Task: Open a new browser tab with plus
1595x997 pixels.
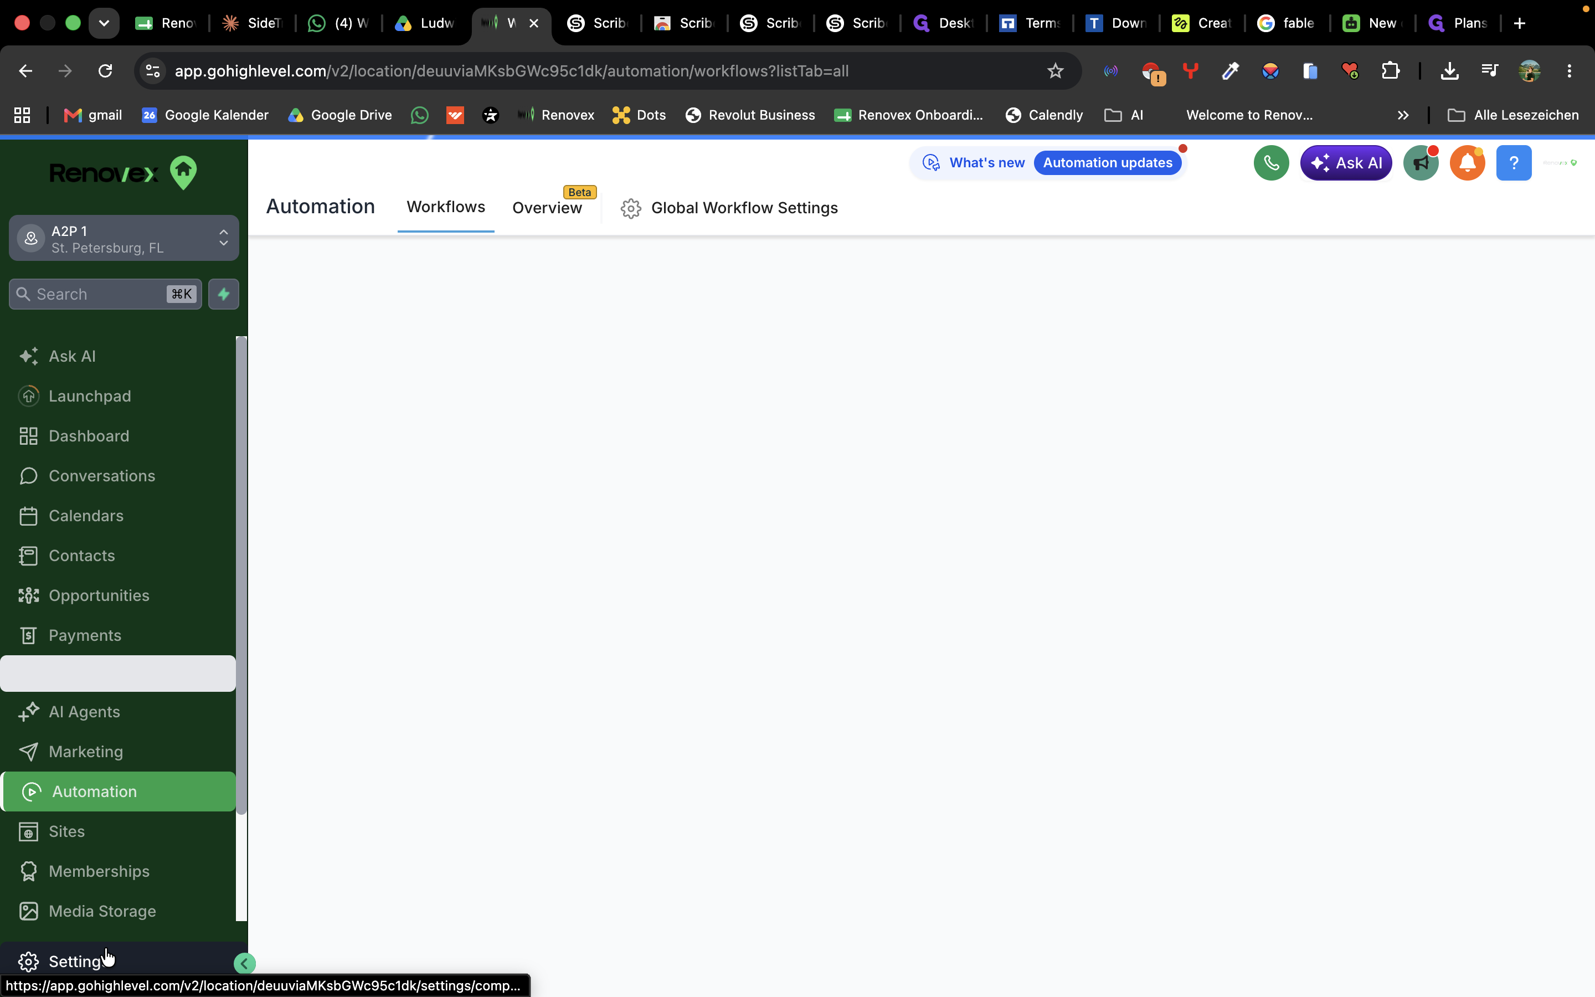Action: 1519,23
